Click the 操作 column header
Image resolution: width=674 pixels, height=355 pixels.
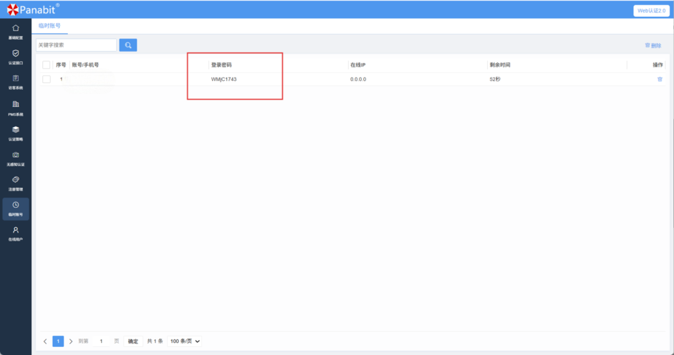[658, 65]
